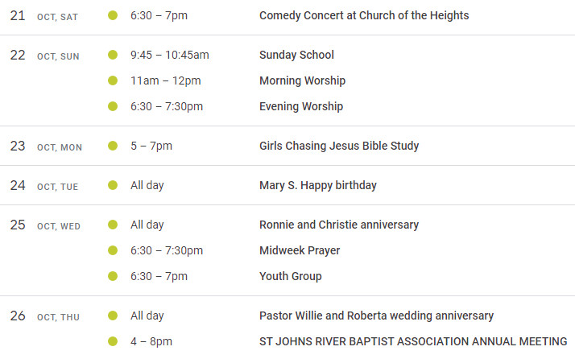The image size is (575, 359).
Task: Click green dot beside Comedy Concert event
Action: point(113,15)
